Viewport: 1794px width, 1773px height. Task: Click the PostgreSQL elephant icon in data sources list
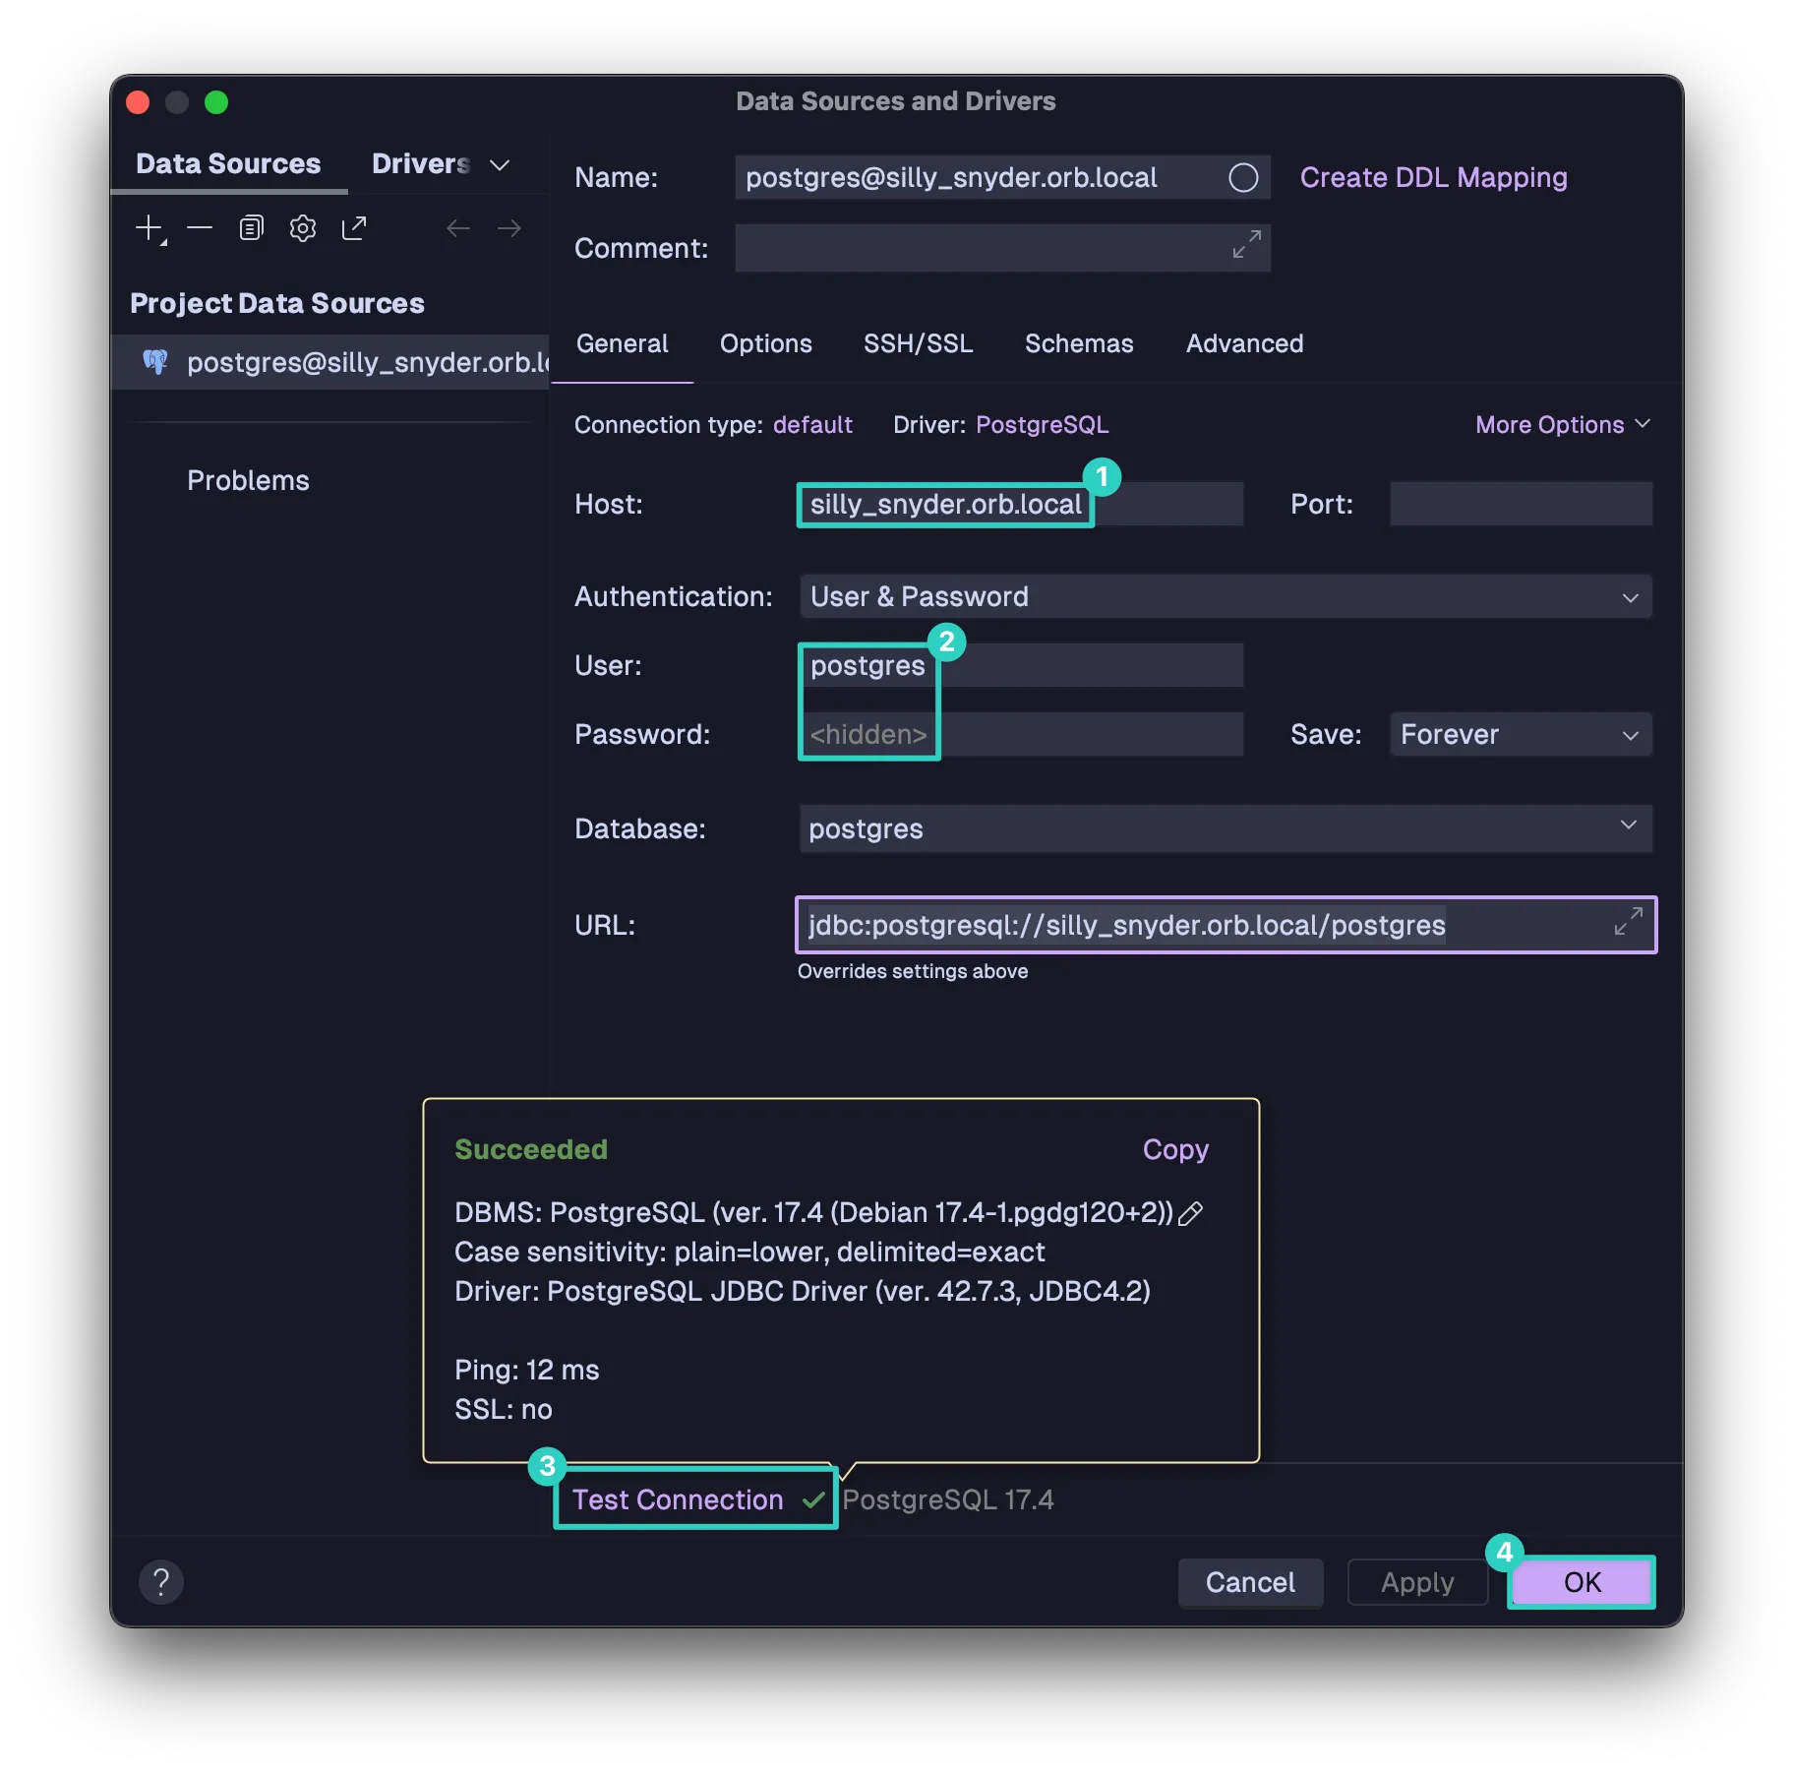[x=155, y=362]
